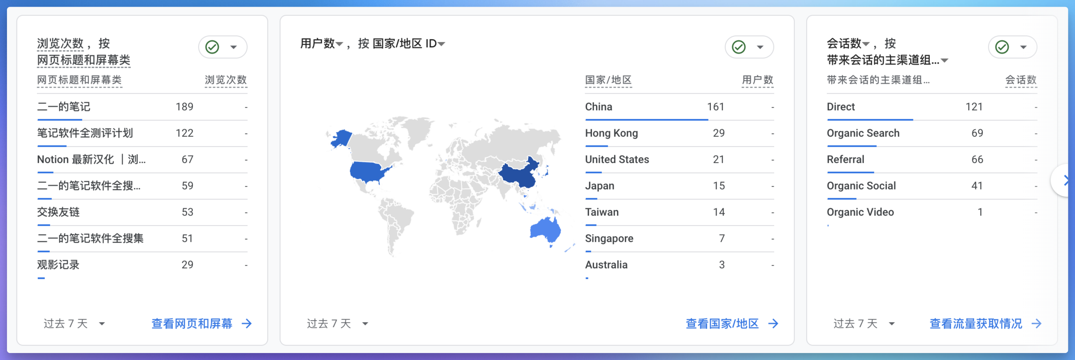1075x360 pixels.
Task: Change the 过去 7 天 range on the country card
Action: pyautogui.click(x=338, y=323)
